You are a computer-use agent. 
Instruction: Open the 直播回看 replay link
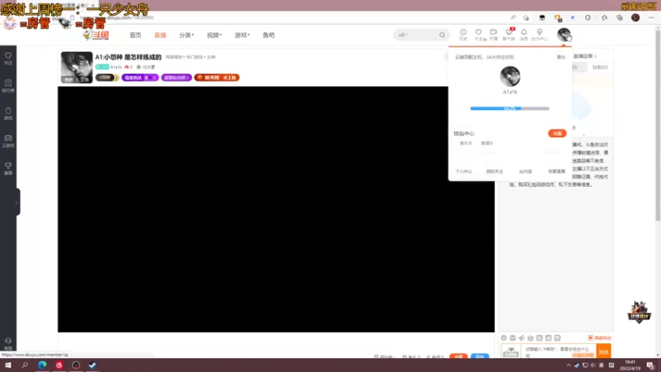pos(585,56)
